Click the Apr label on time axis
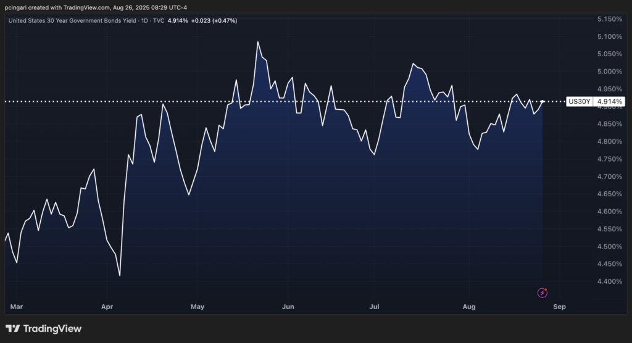This screenshot has height=343, width=632. (x=107, y=305)
